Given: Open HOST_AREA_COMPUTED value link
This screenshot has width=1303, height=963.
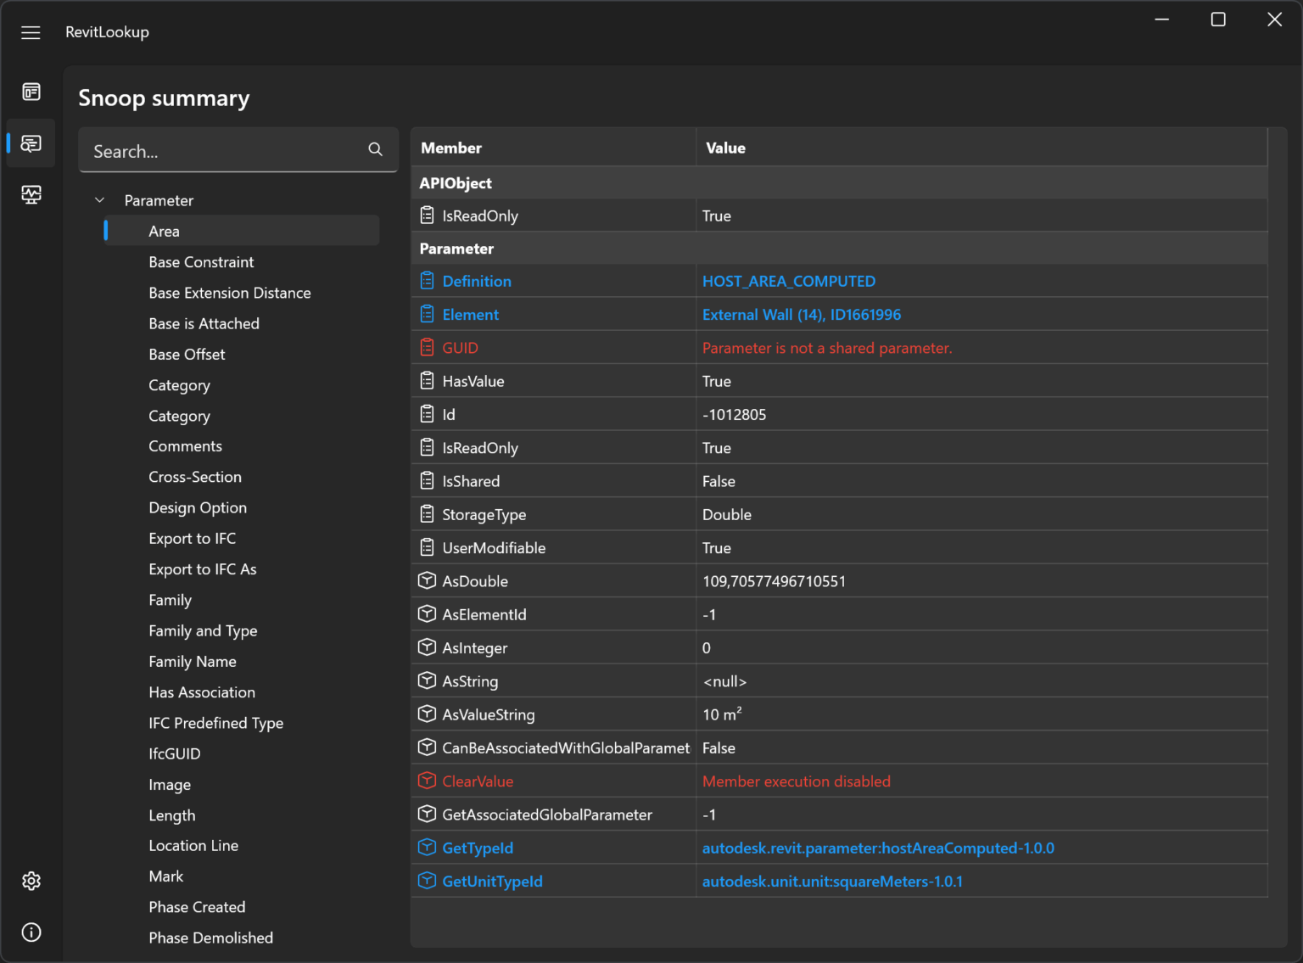Looking at the screenshot, I should tap(789, 281).
